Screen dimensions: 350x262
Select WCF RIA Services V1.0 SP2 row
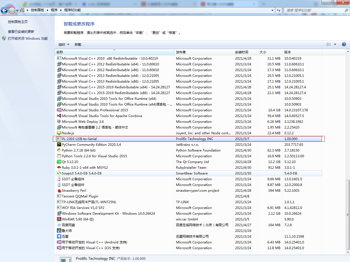(189, 208)
